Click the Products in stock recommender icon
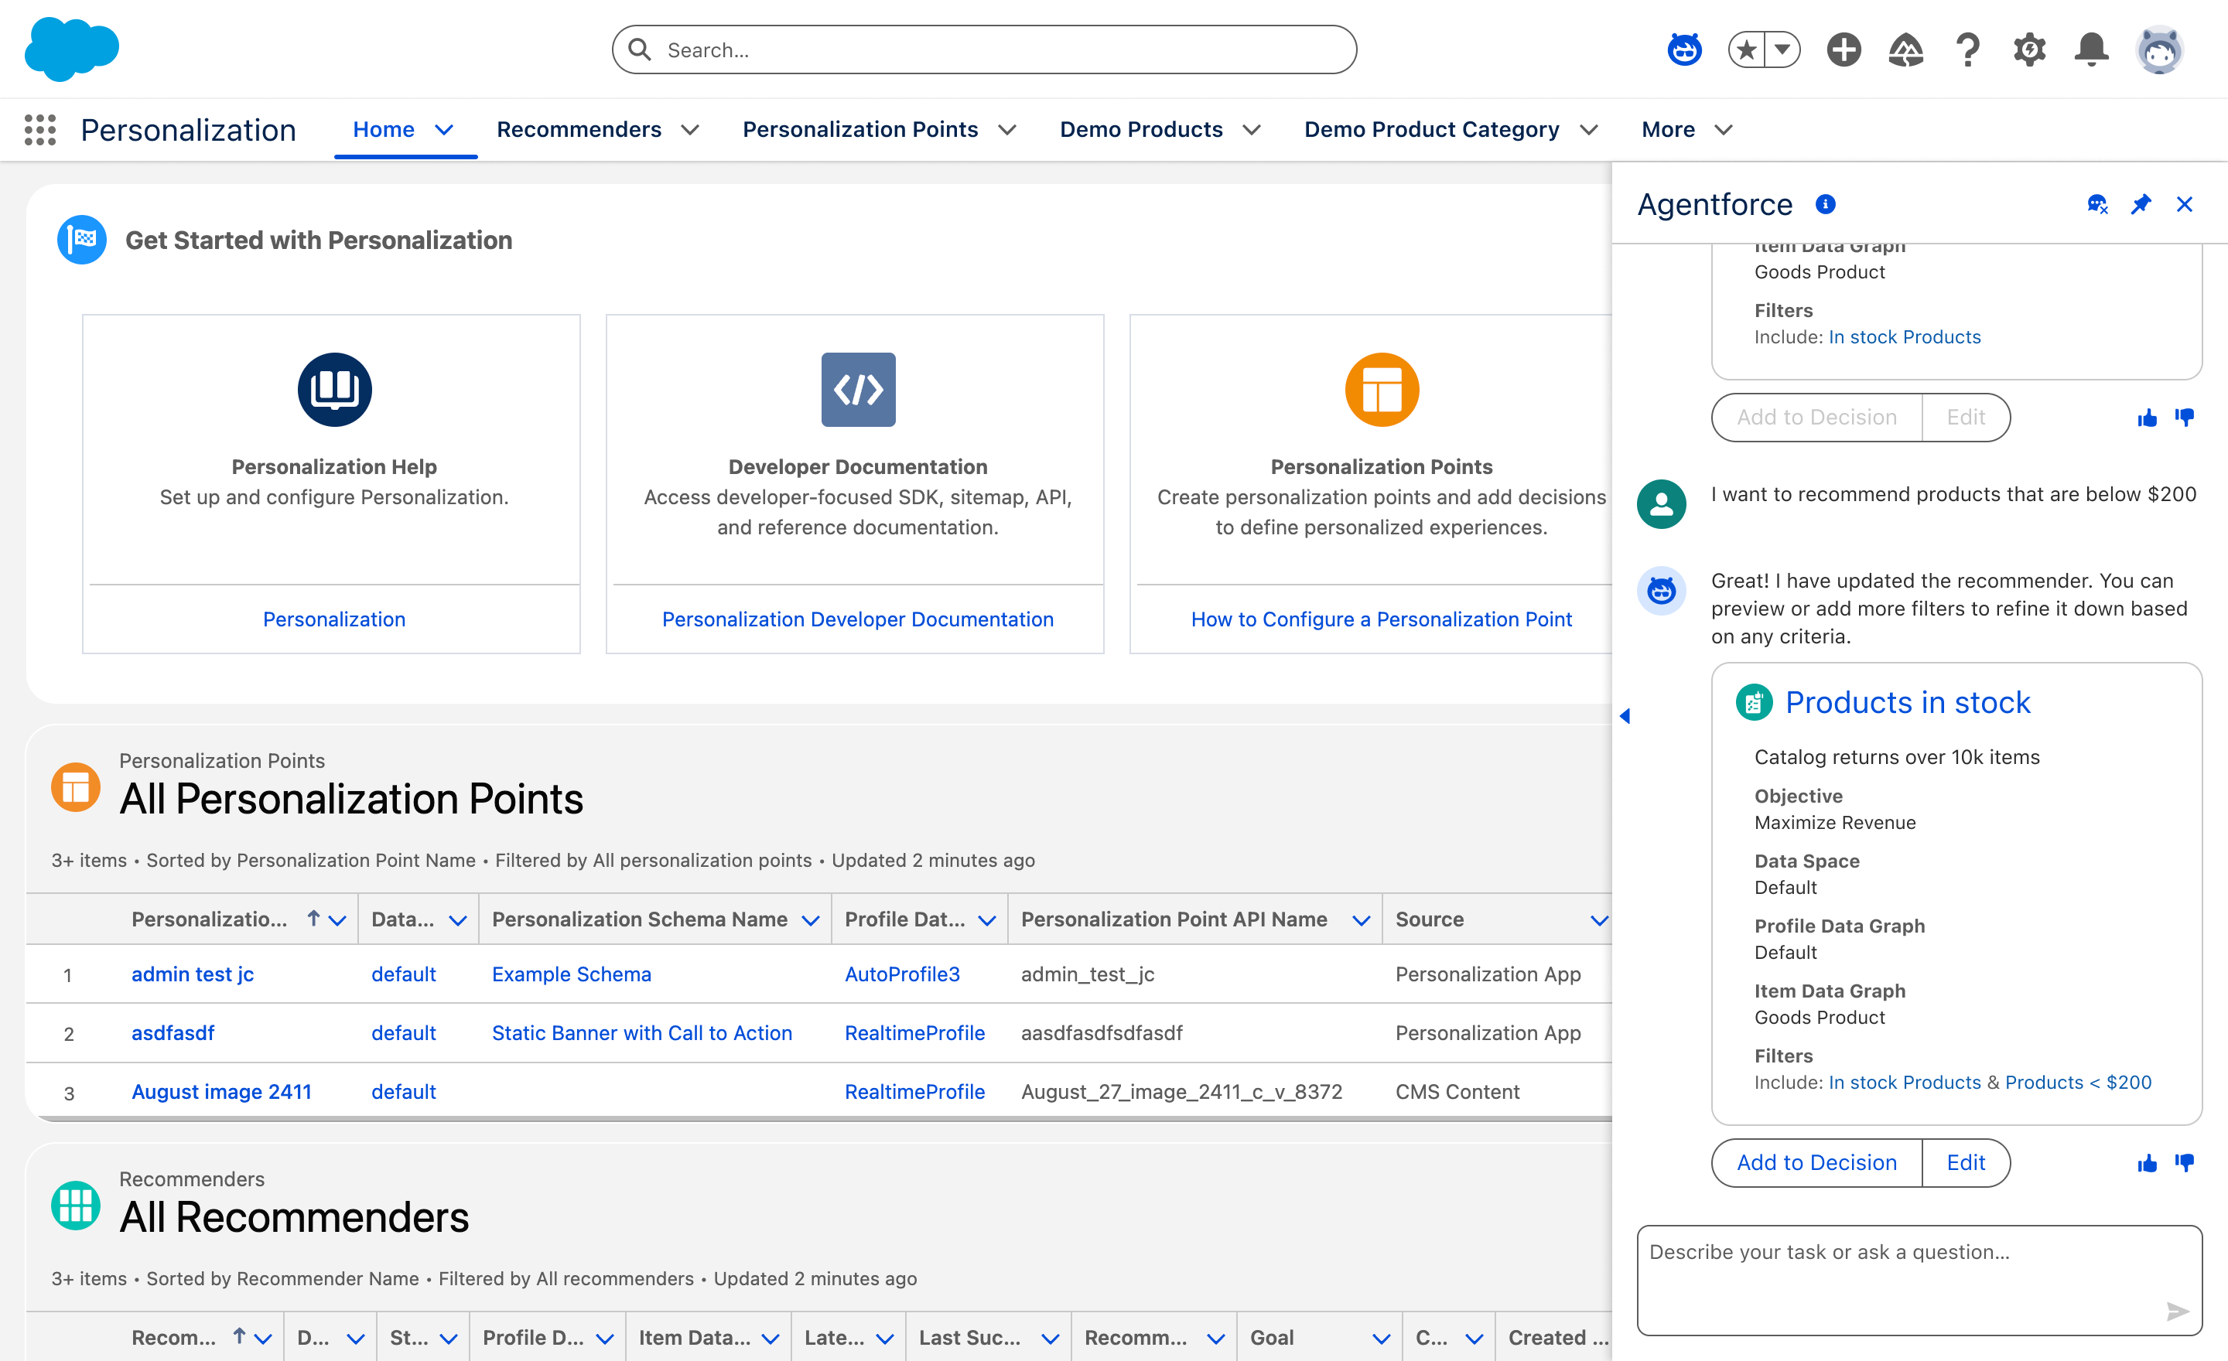Image resolution: width=2228 pixels, height=1361 pixels. (1755, 702)
